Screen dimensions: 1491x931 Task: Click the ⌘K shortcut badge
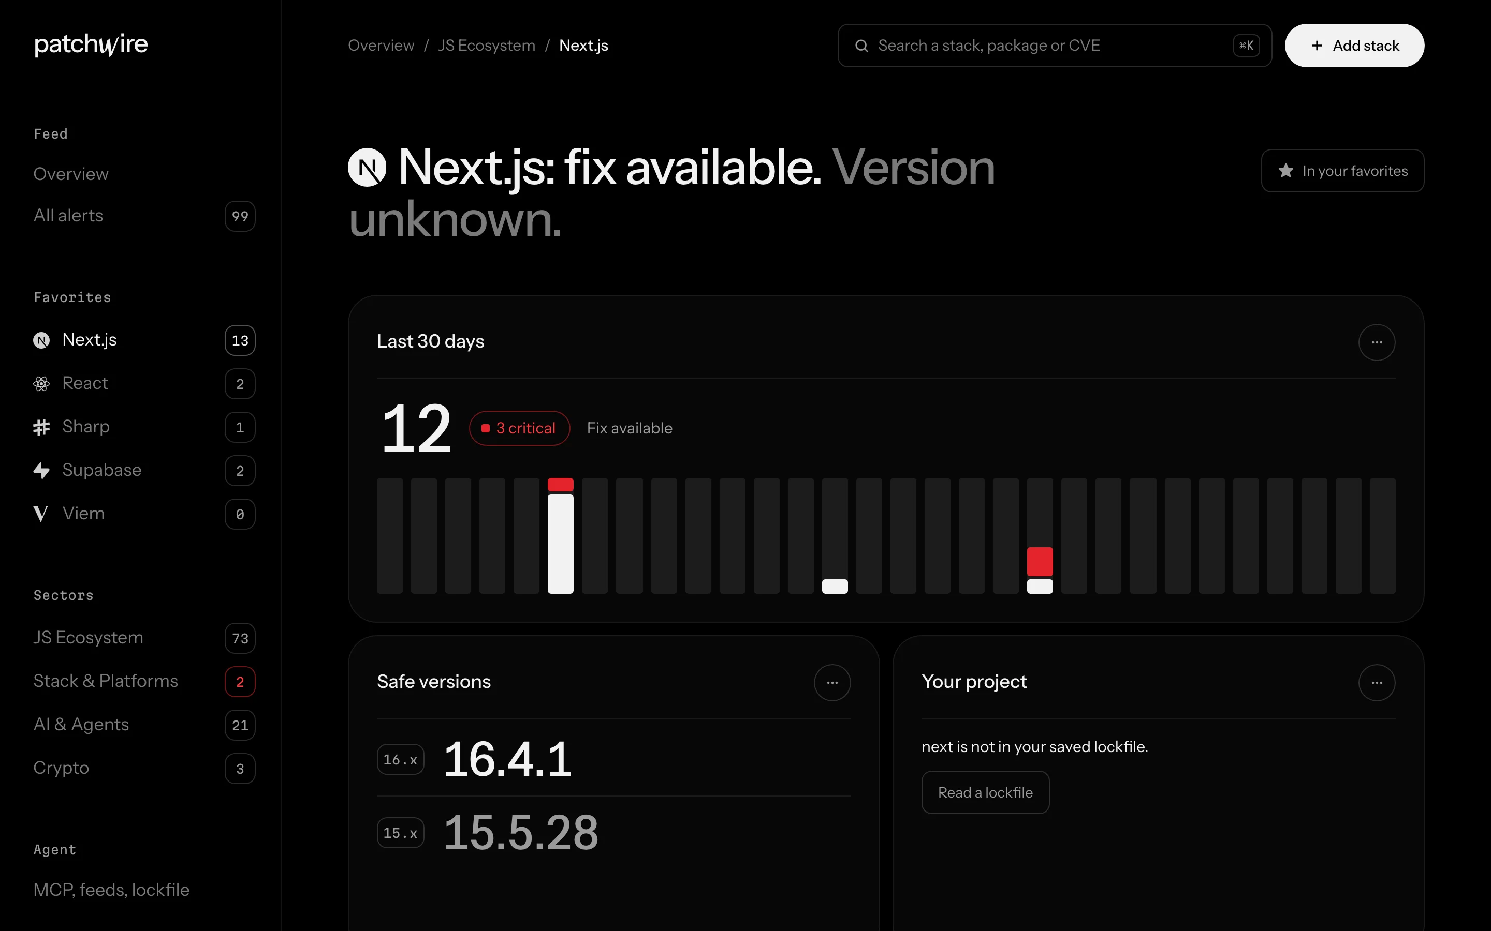click(x=1246, y=46)
